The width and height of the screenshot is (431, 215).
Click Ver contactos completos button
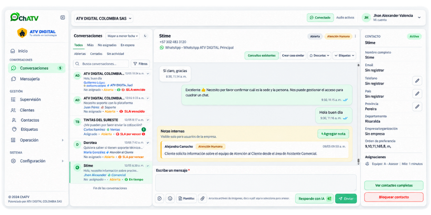point(394,185)
